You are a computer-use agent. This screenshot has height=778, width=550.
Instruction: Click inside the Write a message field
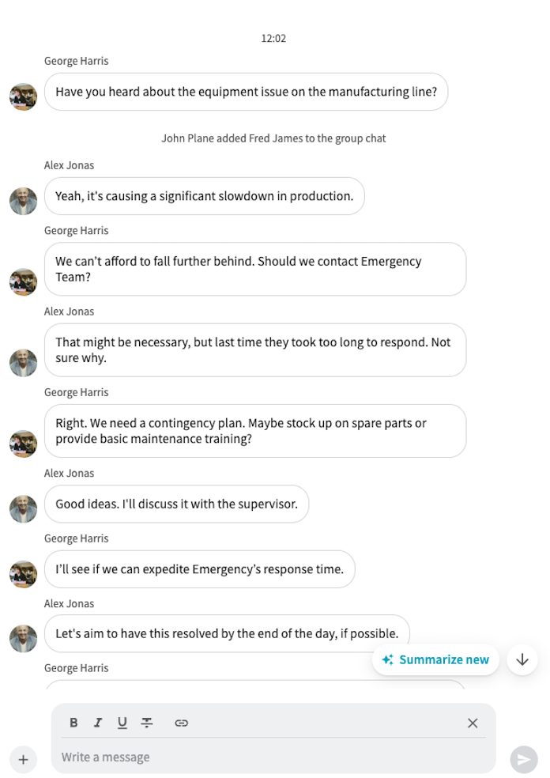pos(237,757)
